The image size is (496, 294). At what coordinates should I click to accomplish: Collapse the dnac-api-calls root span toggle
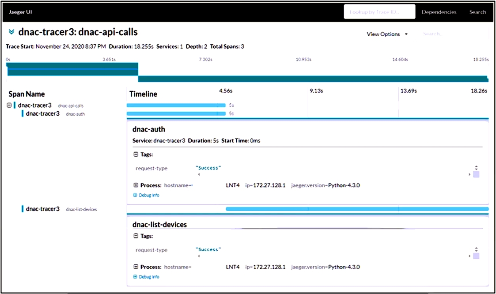9,106
